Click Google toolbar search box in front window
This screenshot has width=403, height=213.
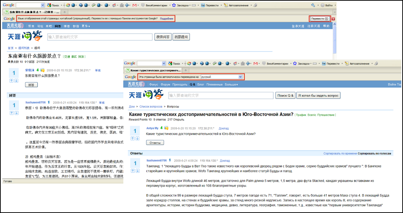click(x=150, y=63)
